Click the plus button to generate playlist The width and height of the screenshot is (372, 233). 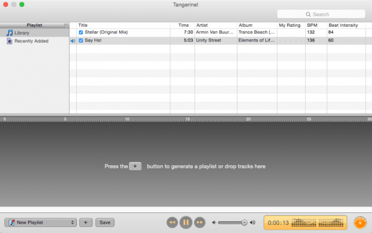[86, 222]
